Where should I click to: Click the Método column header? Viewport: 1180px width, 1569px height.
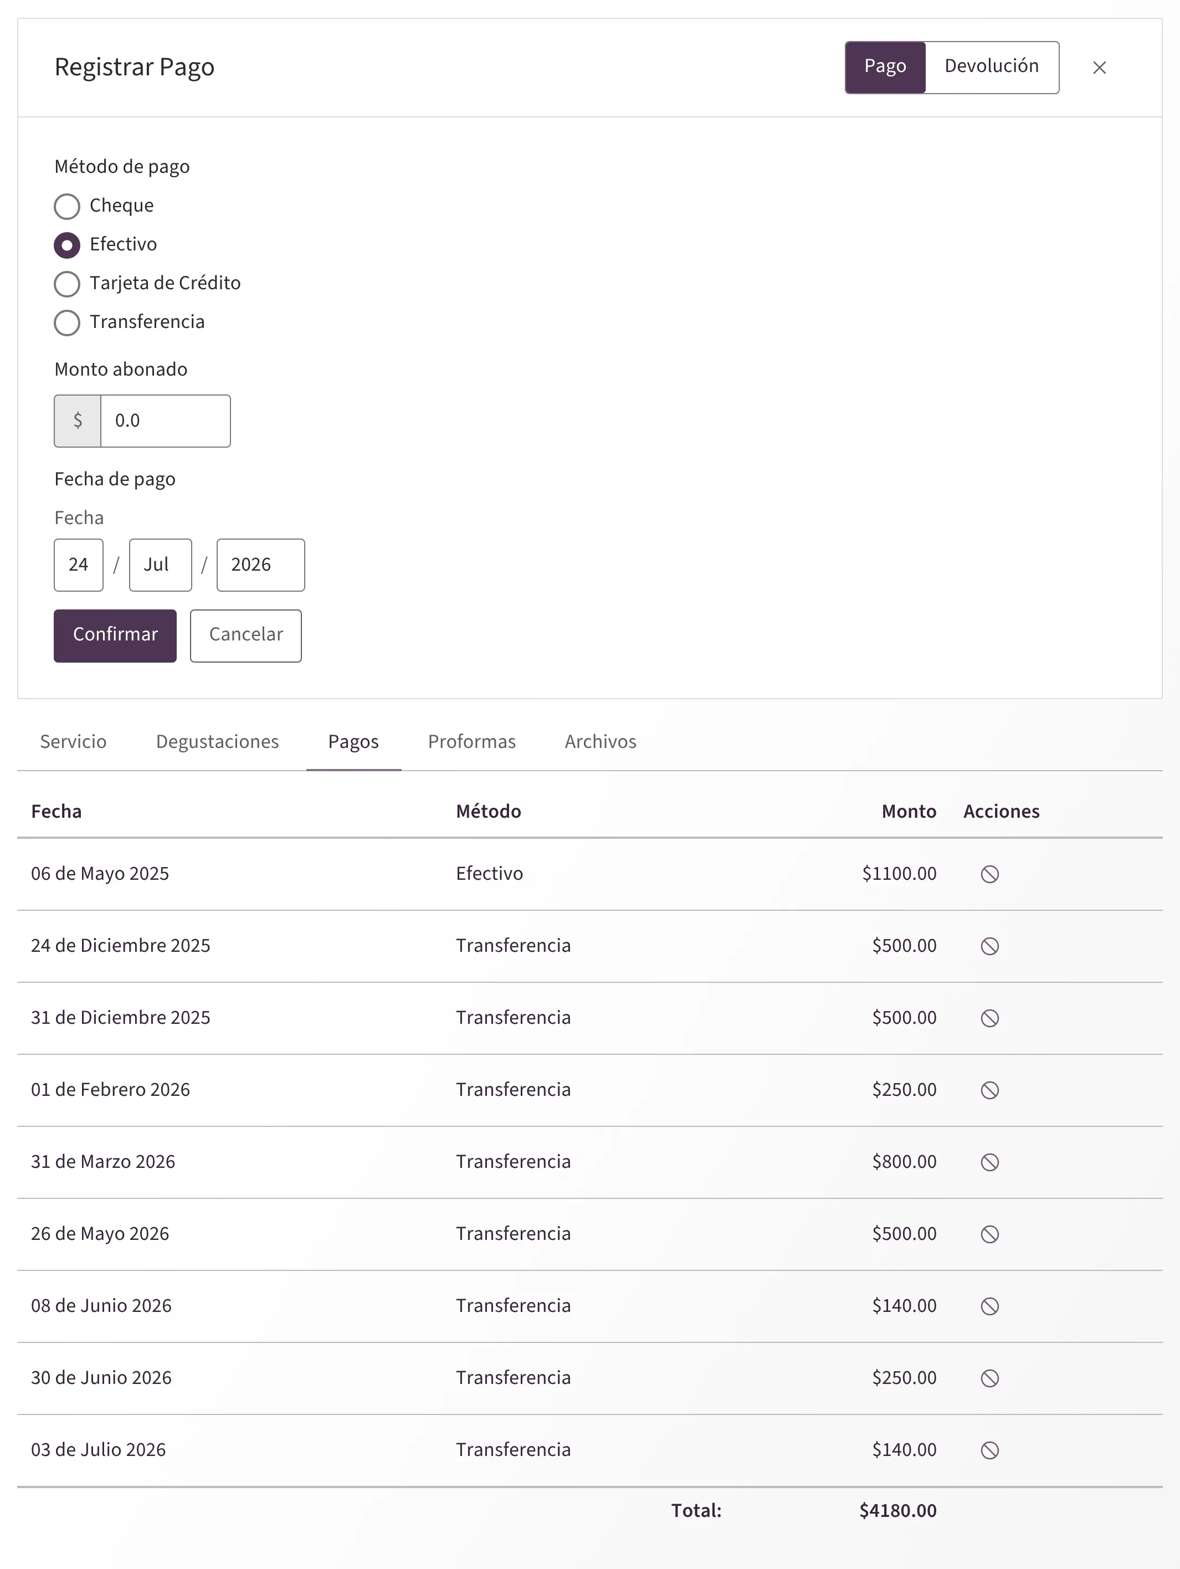click(489, 811)
